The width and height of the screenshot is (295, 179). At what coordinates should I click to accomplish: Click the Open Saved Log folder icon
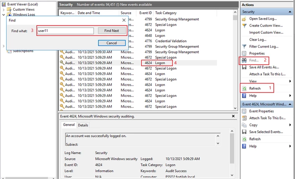(244, 19)
